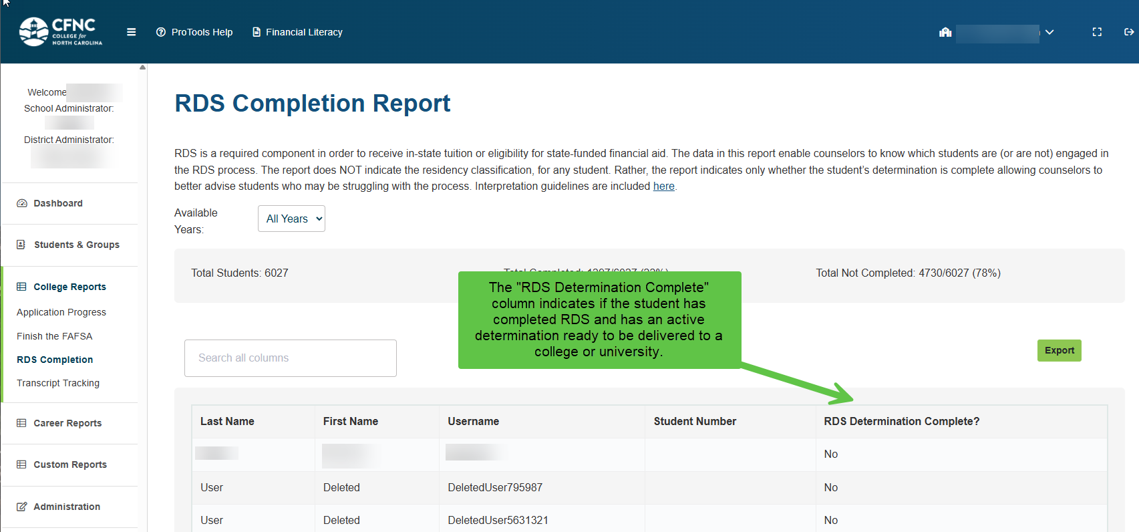Click the Search all columns field
The image size is (1139, 532).
tap(291, 358)
